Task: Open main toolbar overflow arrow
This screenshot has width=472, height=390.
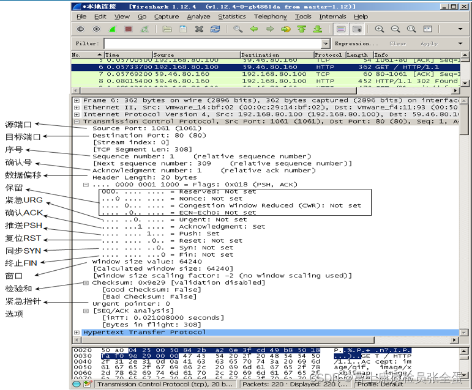Action: 460,29
